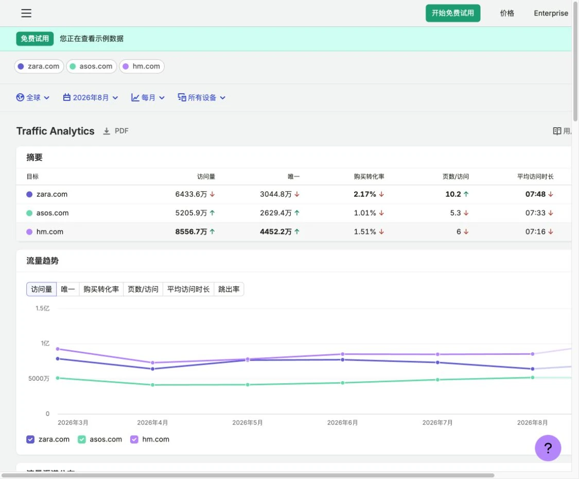Open the user guide book icon
This screenshot has height=479, width=579.
click(557, 131)
